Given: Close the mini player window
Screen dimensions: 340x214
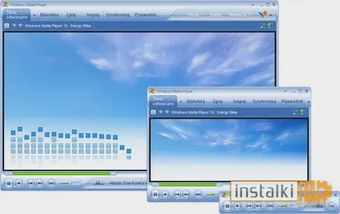Looking at the screenshot, I should point(336,196).
